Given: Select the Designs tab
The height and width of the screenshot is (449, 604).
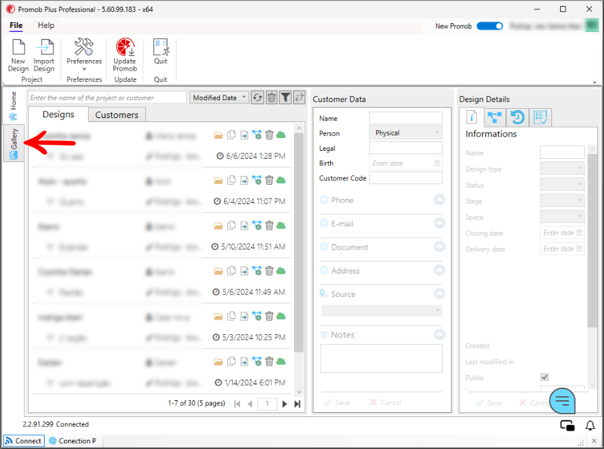Looking at the screenshot, I should [58, 115].
